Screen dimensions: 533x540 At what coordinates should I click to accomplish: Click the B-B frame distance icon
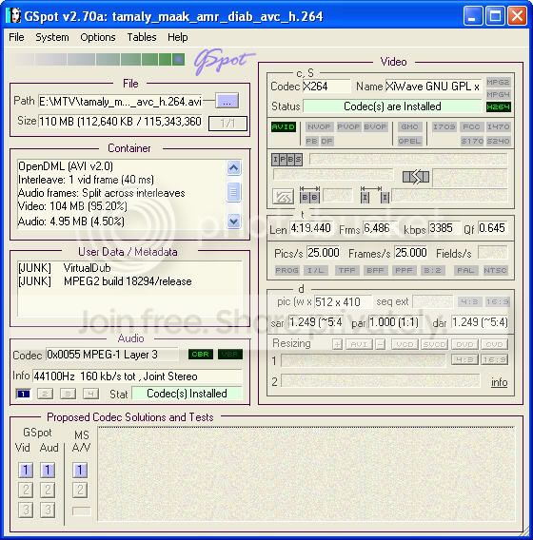[309, 195]
